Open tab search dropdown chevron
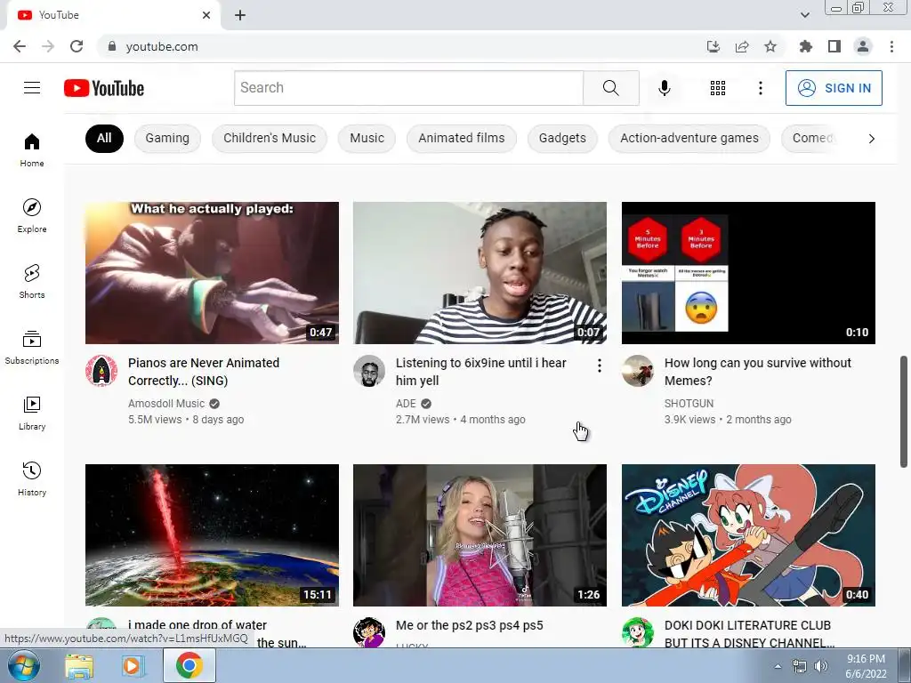 [804, 15]
